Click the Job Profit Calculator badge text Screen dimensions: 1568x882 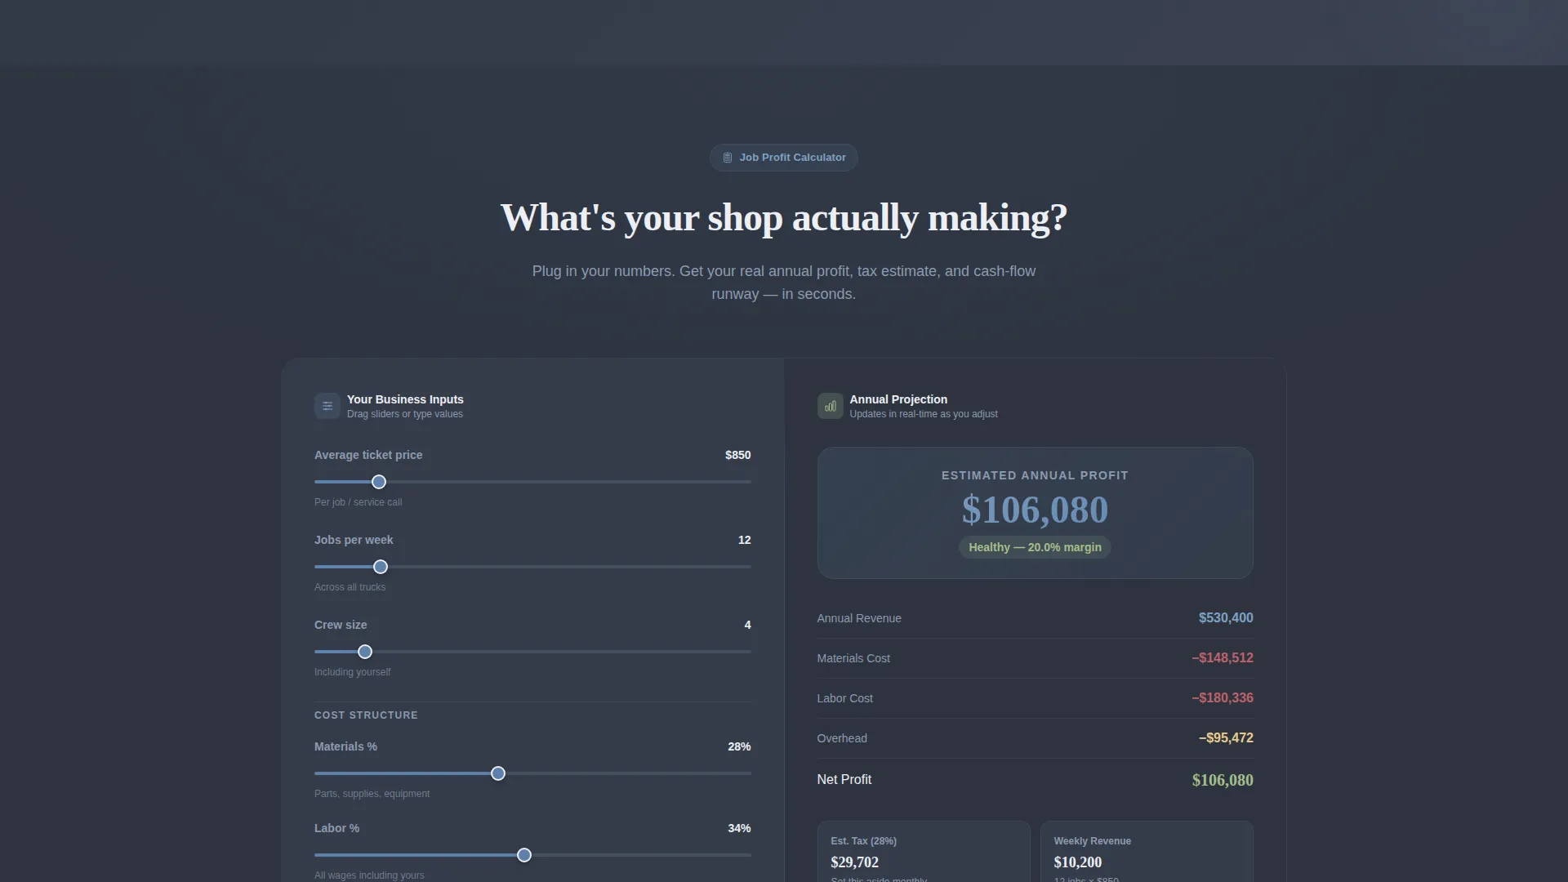[792, 158]
